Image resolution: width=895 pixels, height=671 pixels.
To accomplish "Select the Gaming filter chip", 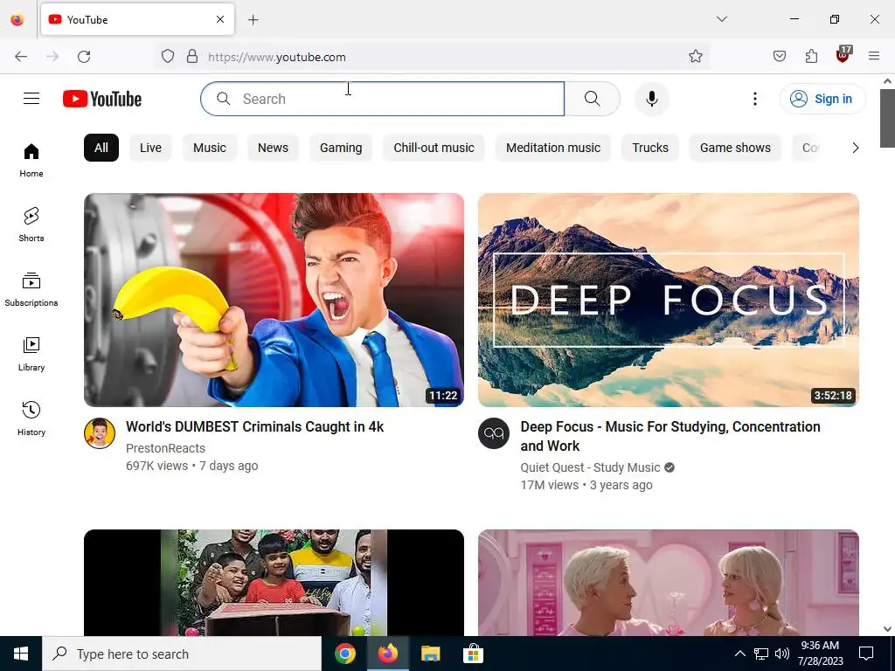I will (x=341, y=148).
